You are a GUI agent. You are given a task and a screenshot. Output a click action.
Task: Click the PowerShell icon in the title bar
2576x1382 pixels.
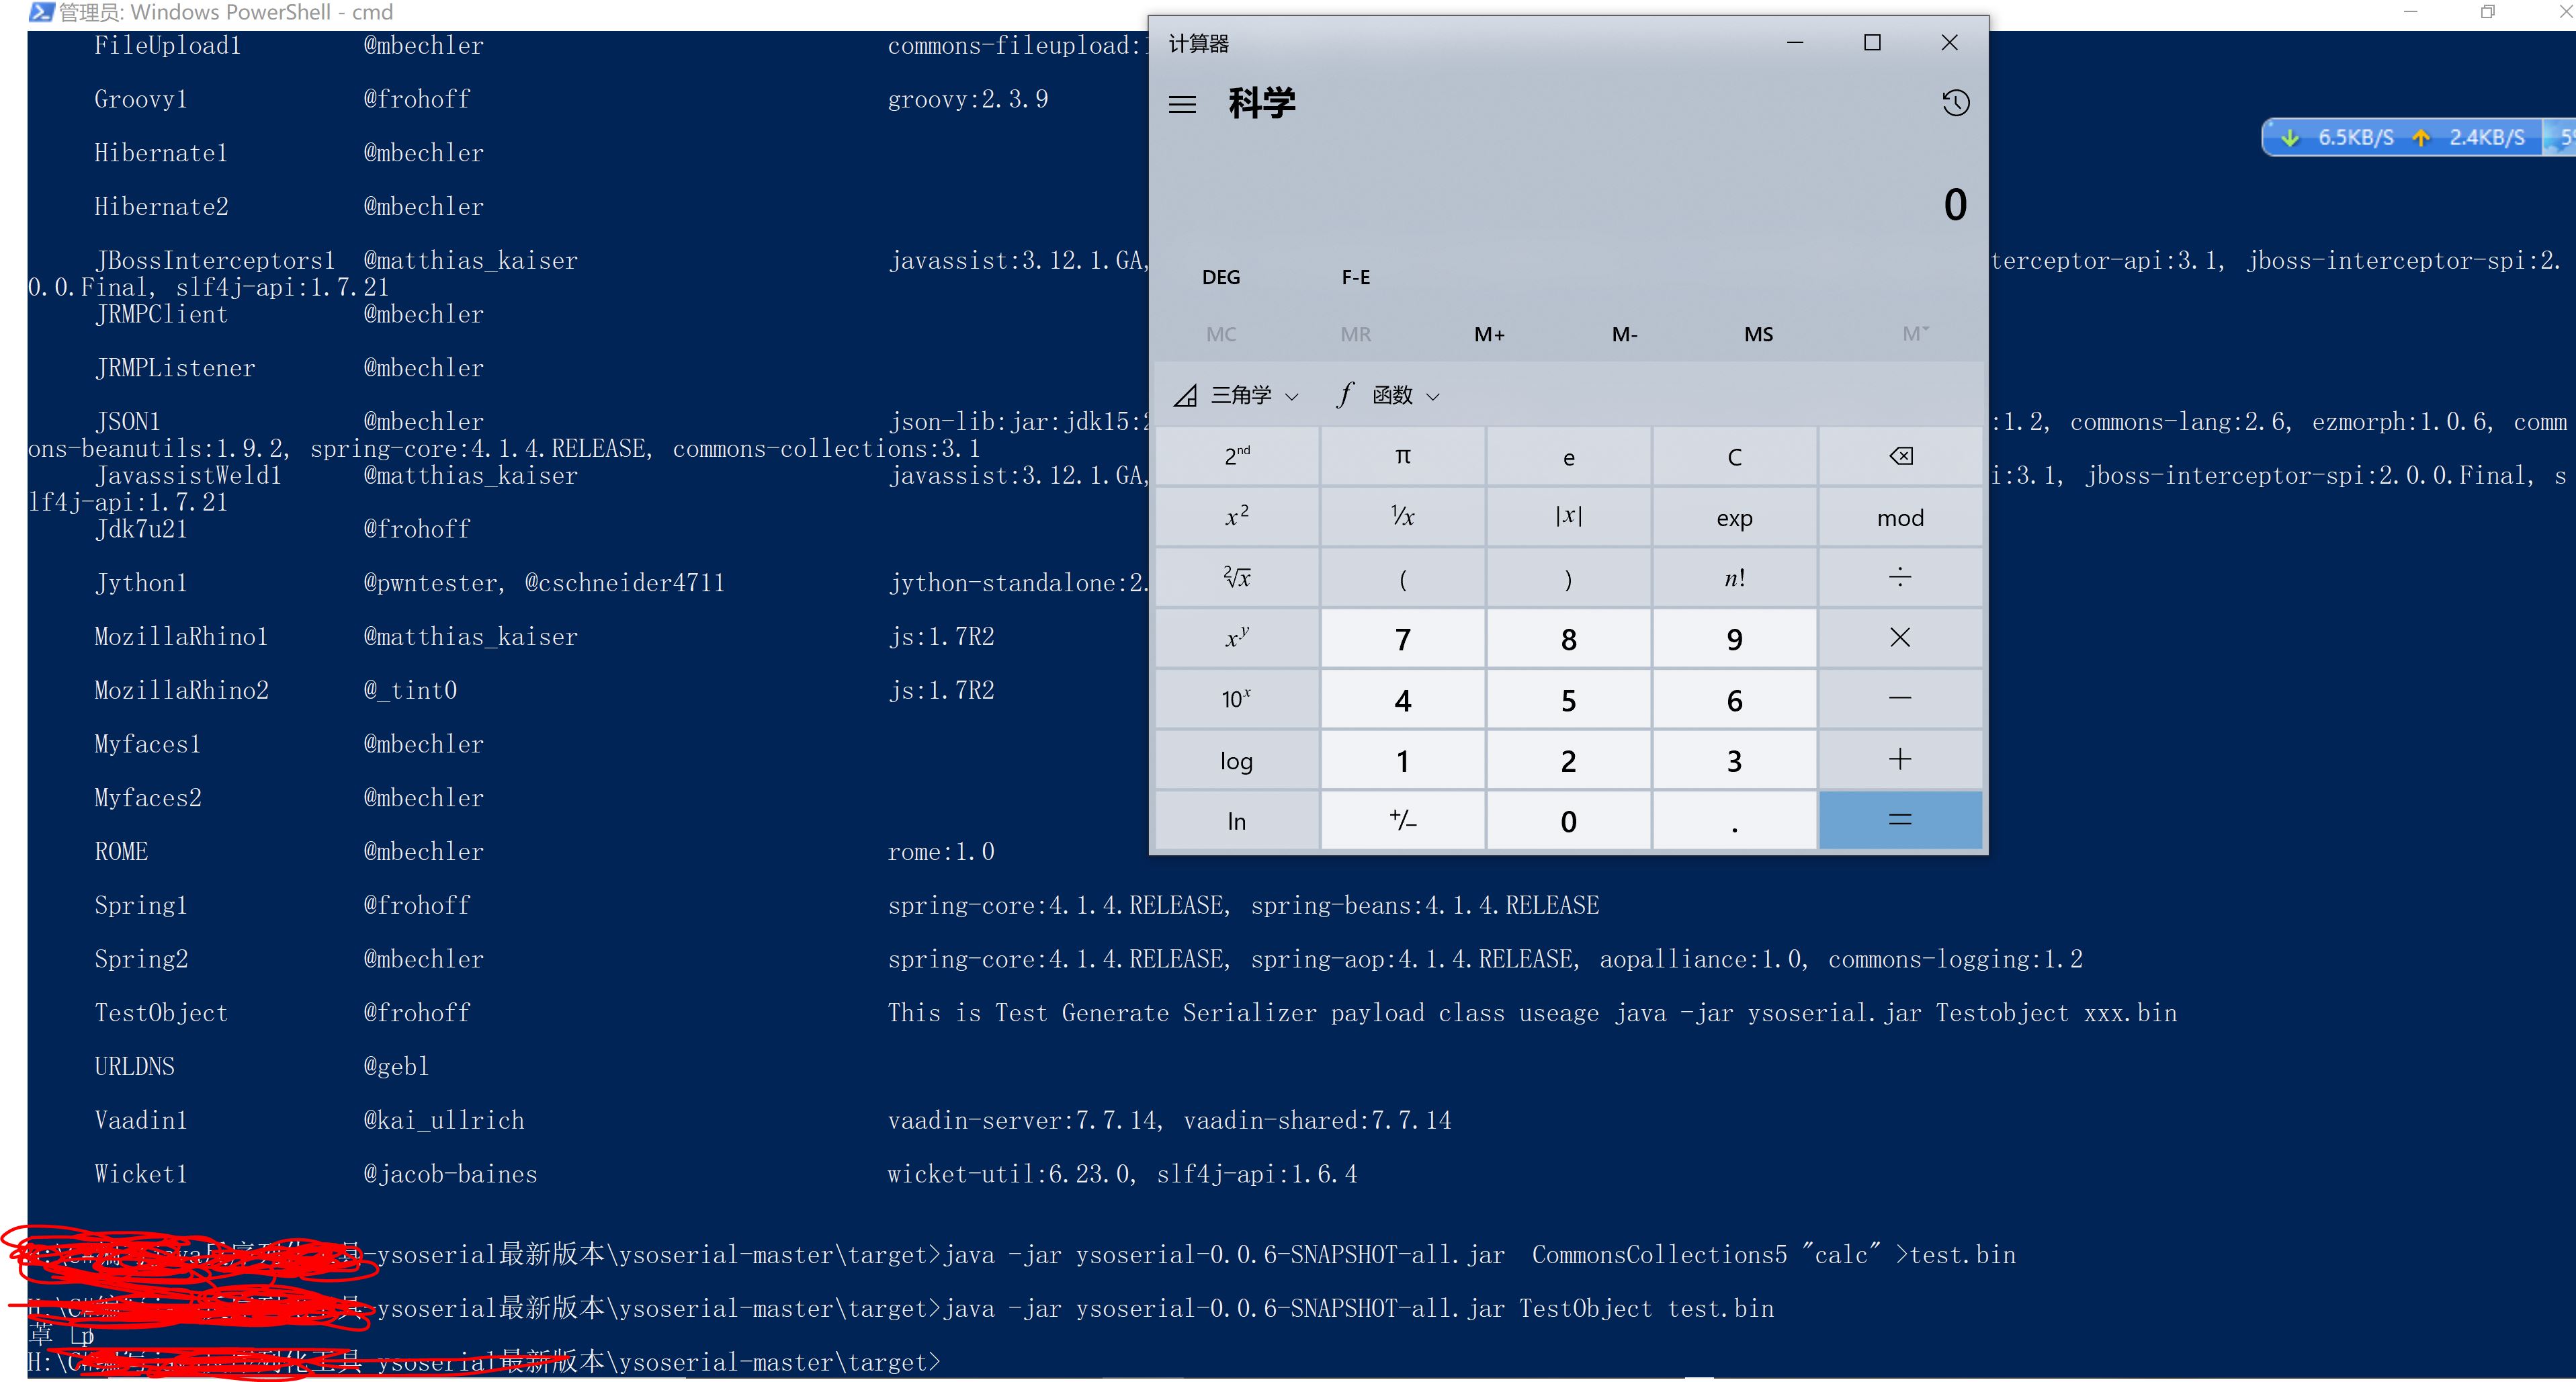click(x=41, y=12)
